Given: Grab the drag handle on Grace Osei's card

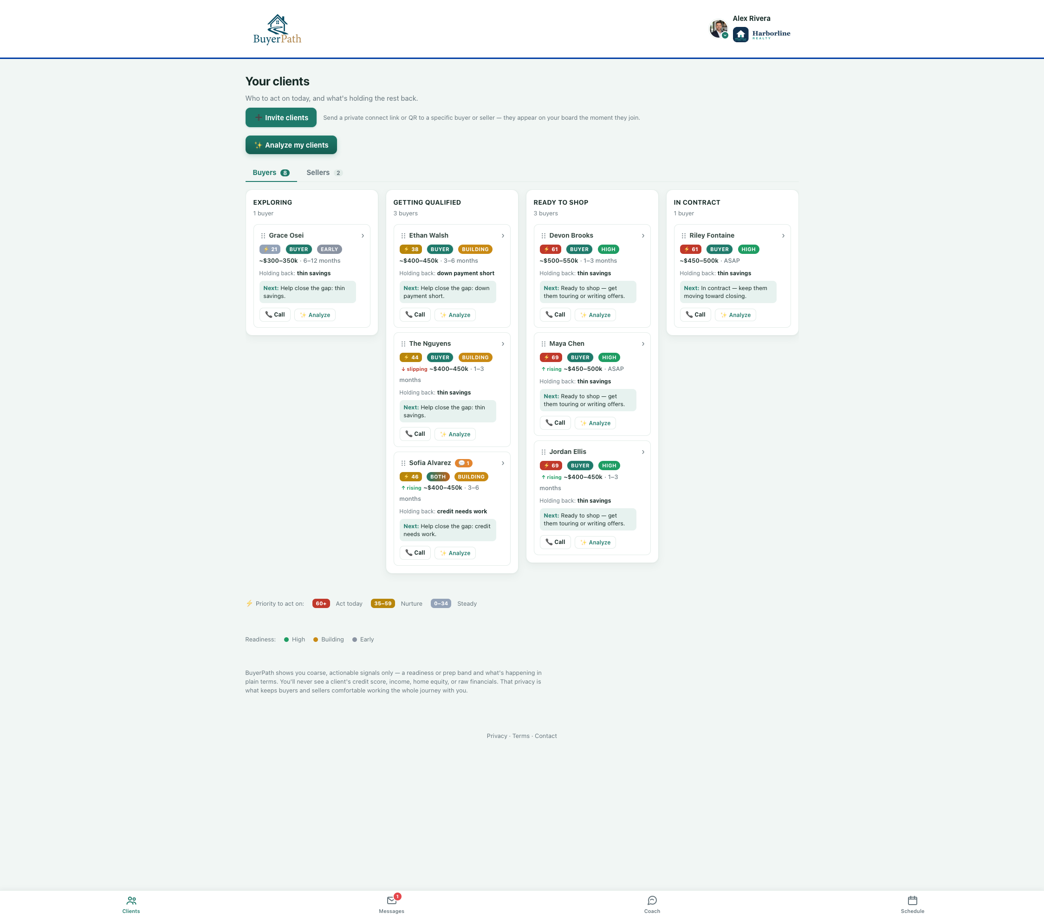Looking at the screenshot, I should point(263,236).
